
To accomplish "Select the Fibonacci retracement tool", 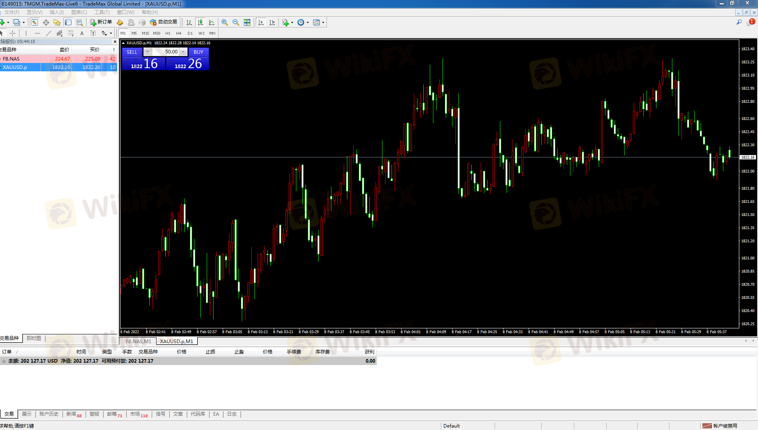I will pos(71,33).
